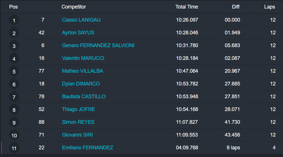This screenshot has height=157, width=283.
Task: Click the position 3 circle badge
Action: click(14, 46)
